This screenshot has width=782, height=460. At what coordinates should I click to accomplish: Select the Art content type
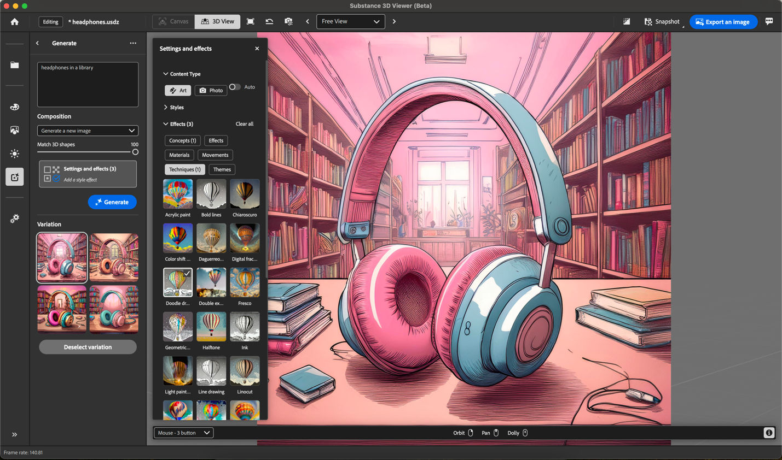[178, 90]
